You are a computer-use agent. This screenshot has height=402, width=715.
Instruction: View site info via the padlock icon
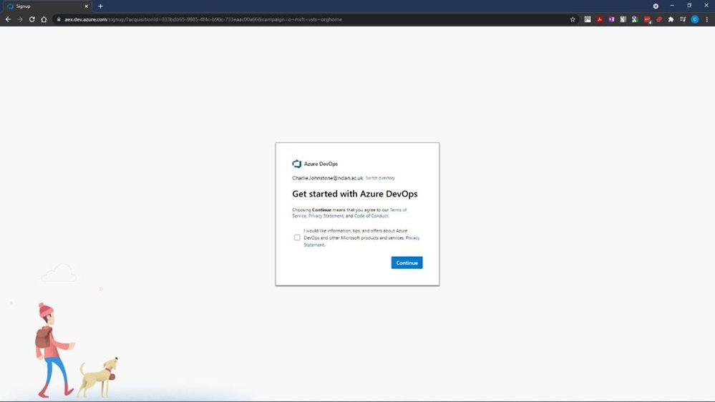coord(59,19)
